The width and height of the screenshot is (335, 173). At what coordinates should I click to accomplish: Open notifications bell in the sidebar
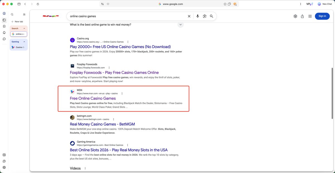[4, 33]
